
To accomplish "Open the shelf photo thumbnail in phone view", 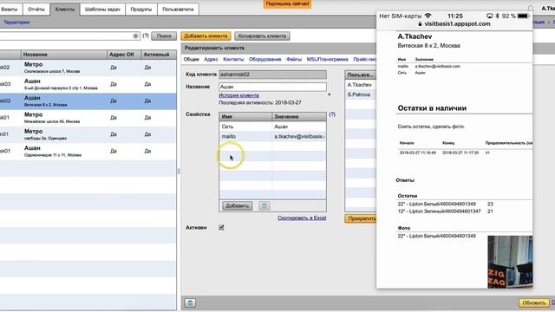I will [x=510, y=262].
